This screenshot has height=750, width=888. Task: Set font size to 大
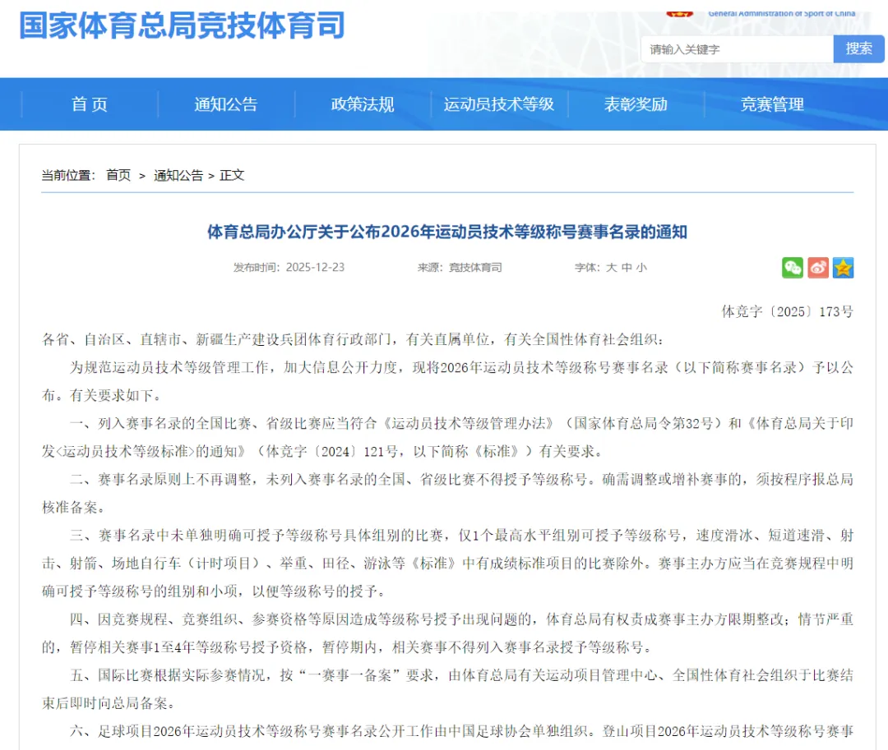611,268
